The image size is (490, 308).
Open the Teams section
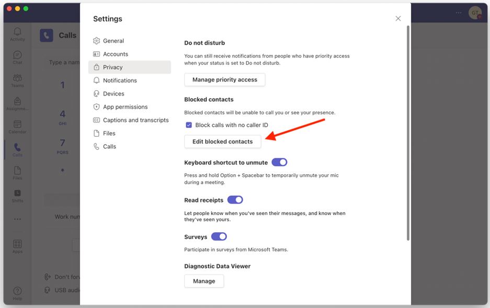(x=17, y=78)
